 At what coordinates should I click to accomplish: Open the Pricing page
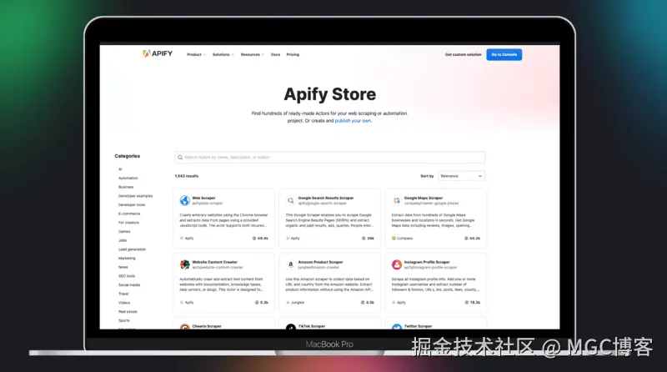(293, 54)
